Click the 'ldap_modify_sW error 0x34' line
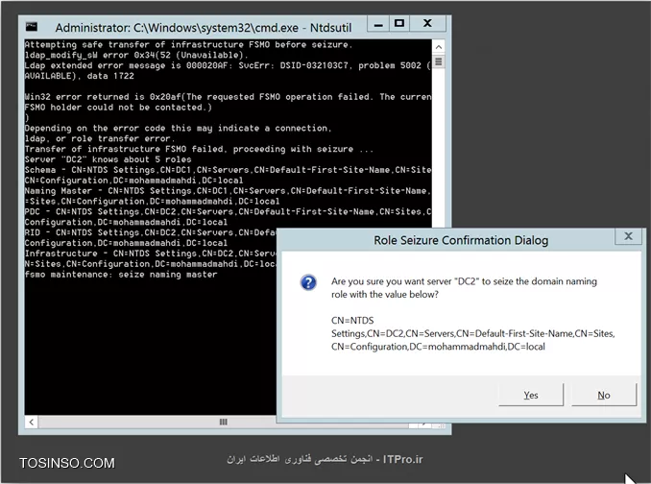This screenshot has height=484, width=651. click(136, 55)
